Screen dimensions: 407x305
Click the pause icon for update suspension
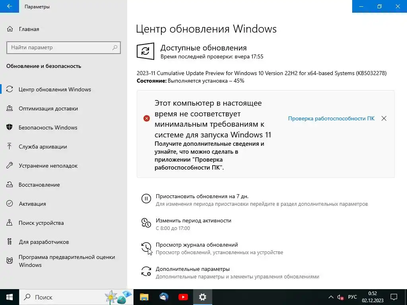(146, 199)
